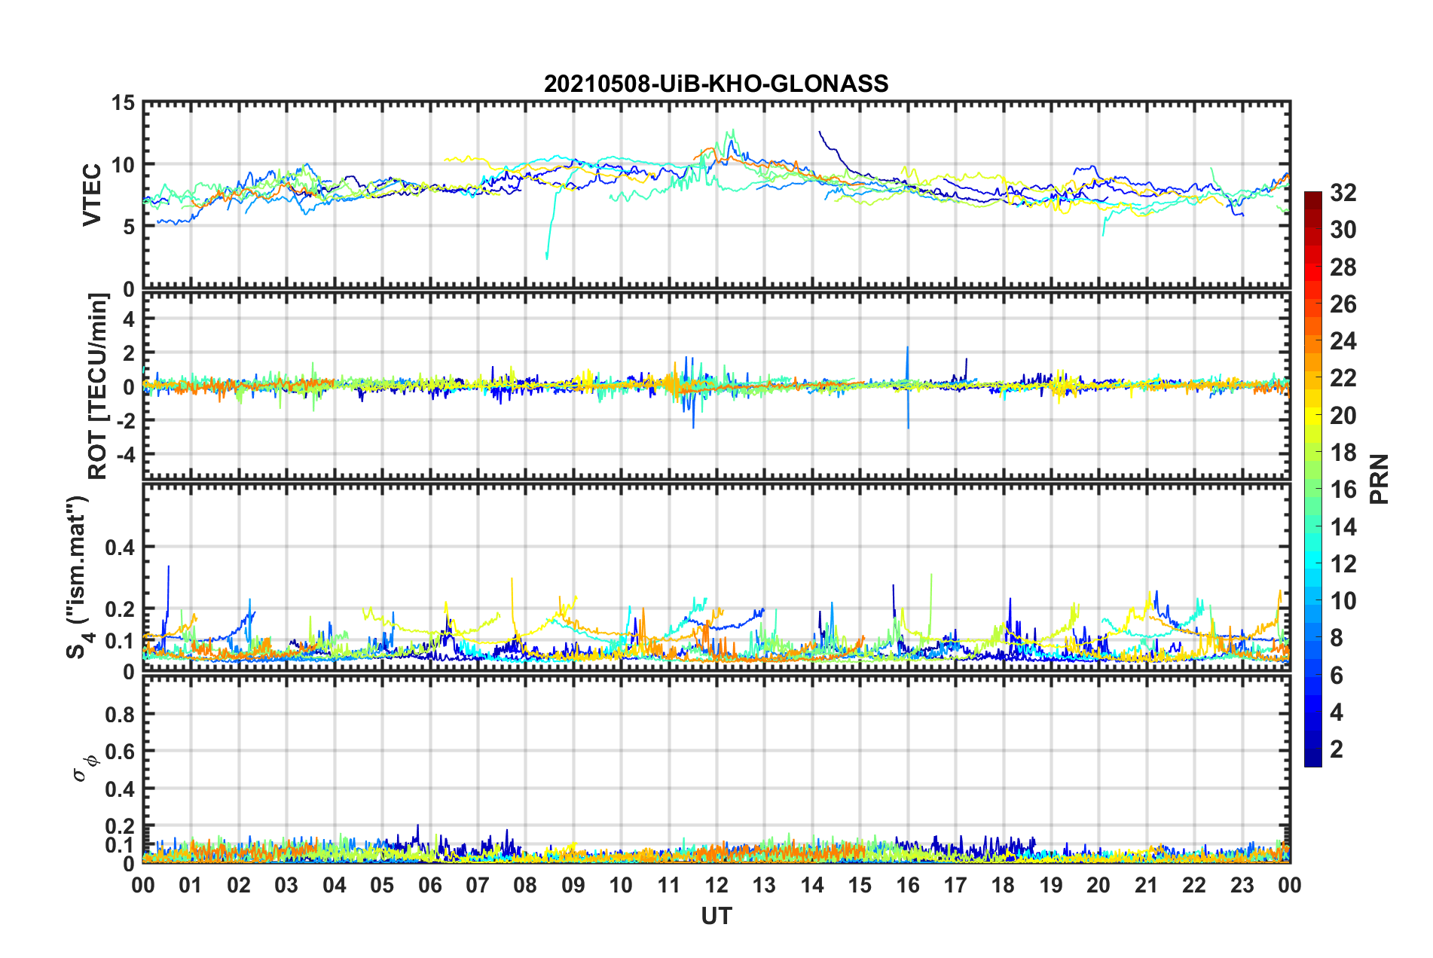Click sigma phi axis tick value 0.8

121,714
